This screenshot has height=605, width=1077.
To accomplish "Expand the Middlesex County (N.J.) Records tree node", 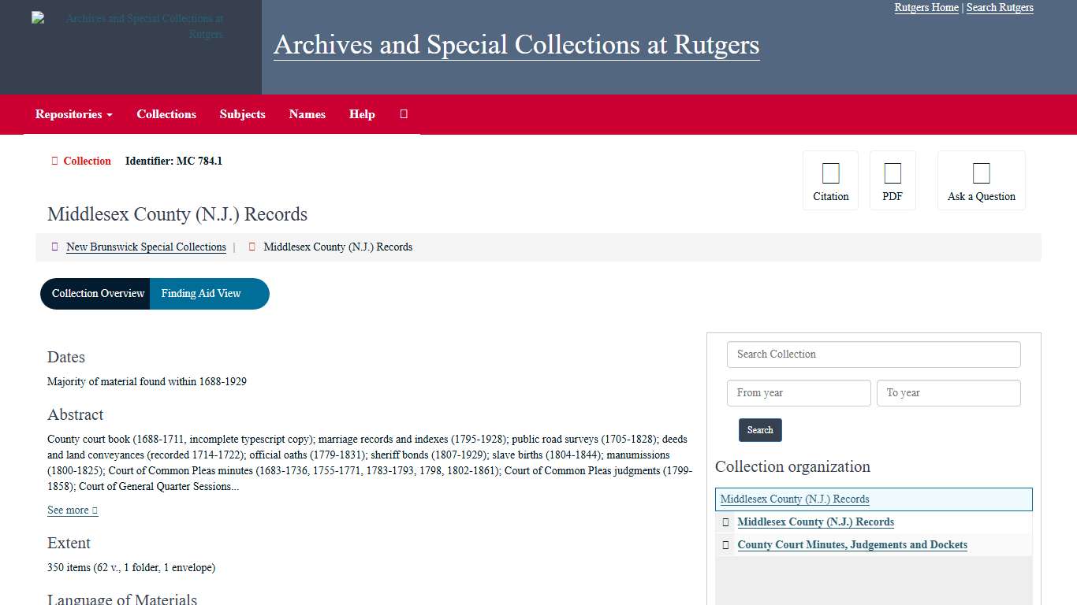I will pyautogui.click(x=725, y=521).
